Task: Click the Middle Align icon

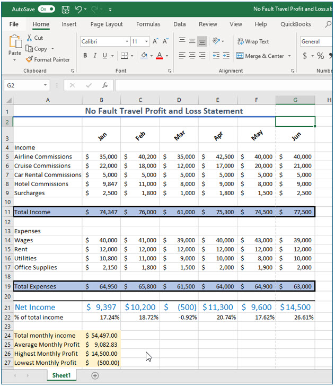Action: [x=192, y=41]
